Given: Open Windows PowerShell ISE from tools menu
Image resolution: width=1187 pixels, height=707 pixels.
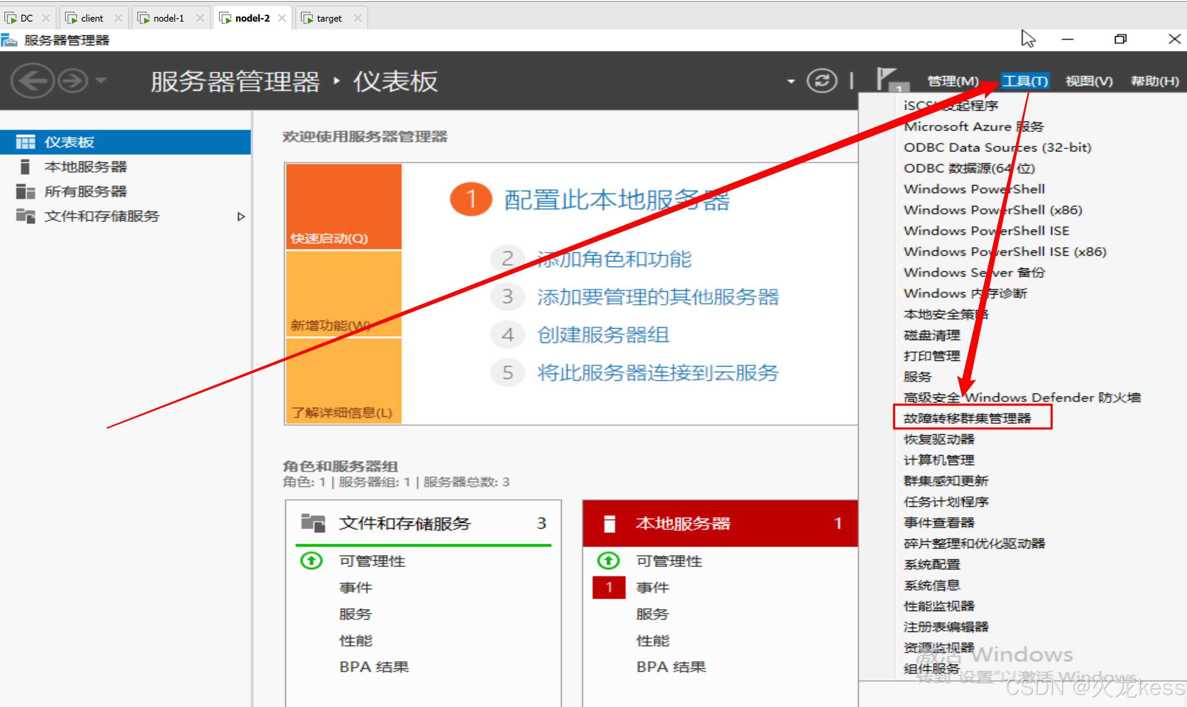Looking at the screenshot, I should point(986,231).
